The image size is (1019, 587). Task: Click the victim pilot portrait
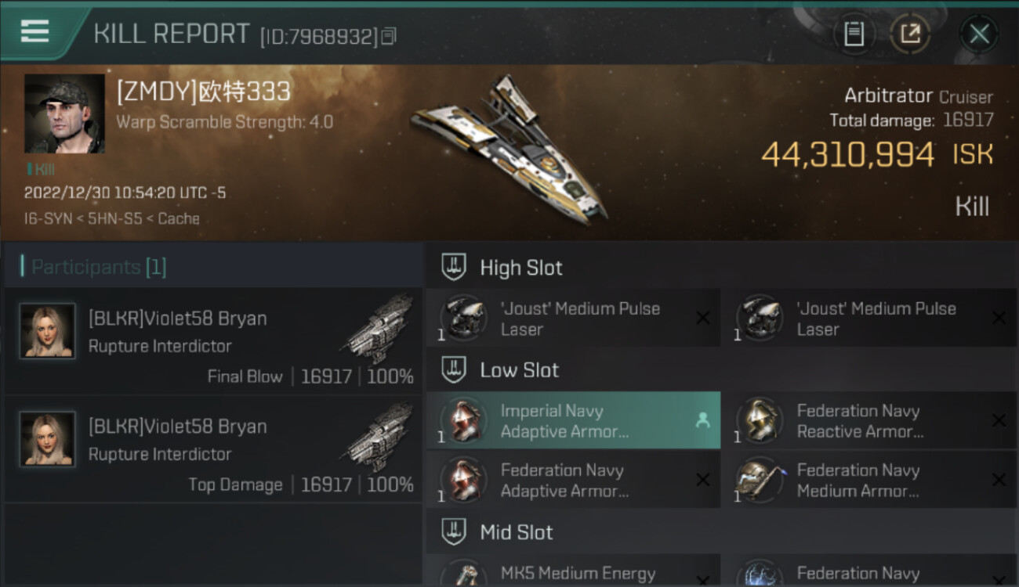[x=64, y=113]
